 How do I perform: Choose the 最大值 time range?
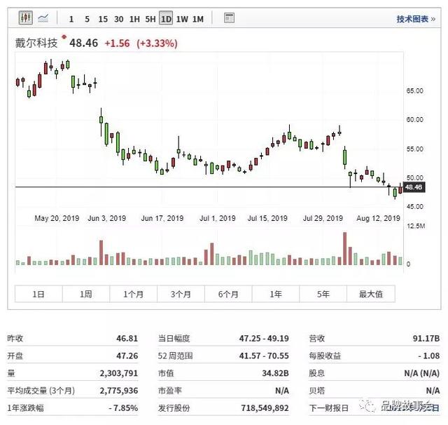pyautogui.click(x=371, y=294)
